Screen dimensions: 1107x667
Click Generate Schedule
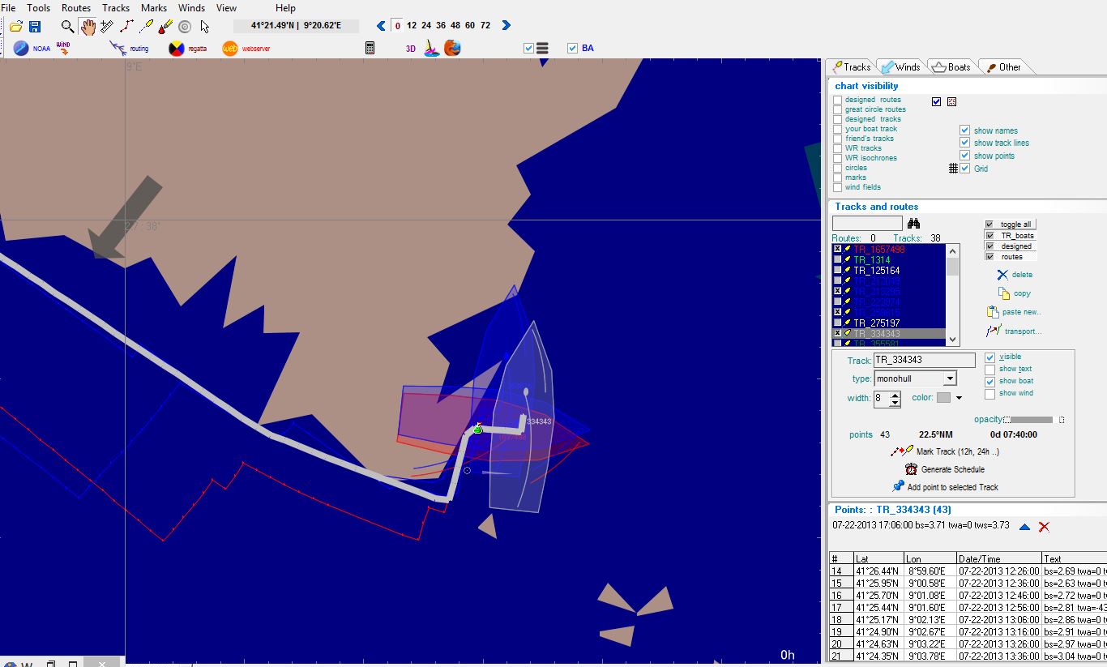coord(945,469)
